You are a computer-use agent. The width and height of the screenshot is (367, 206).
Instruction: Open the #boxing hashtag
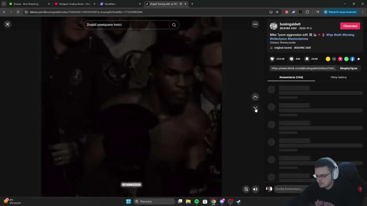coord(348,35)
